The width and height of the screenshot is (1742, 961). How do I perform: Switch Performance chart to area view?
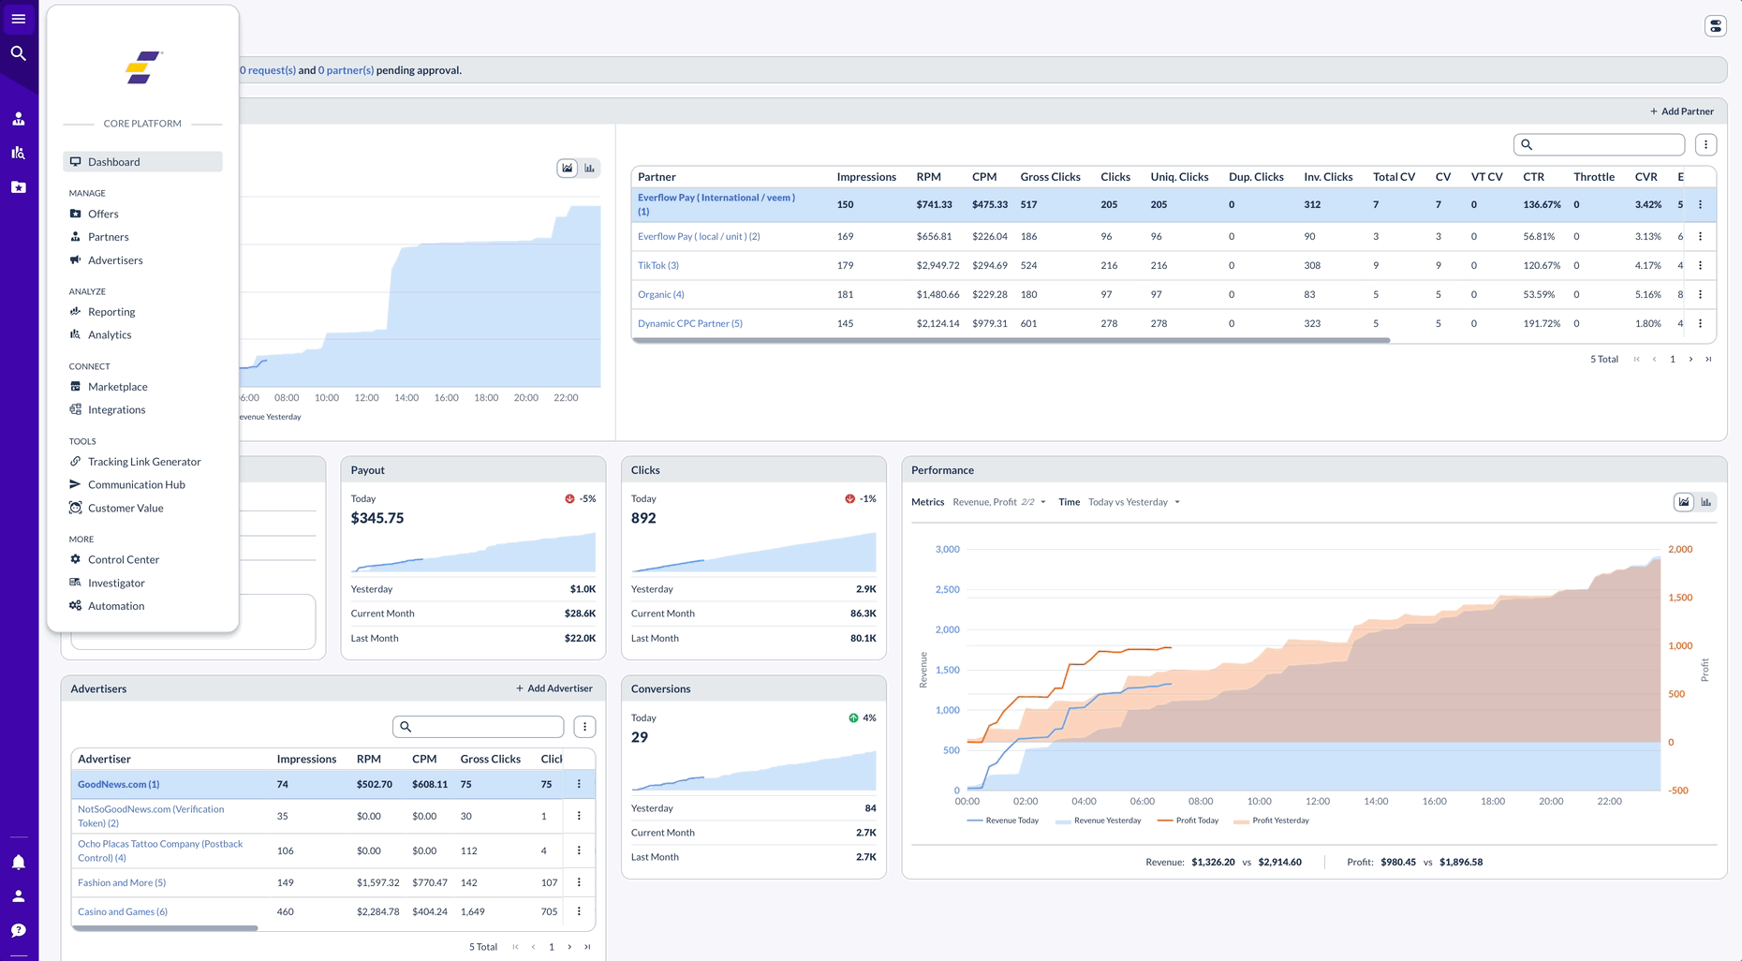[1684, 502]
